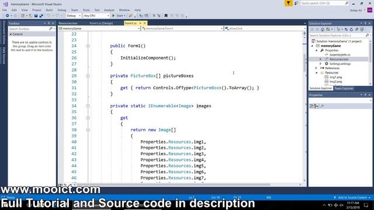Click the Home icon in Solution Explorer toolbar
Screen dimensions: 374x210
323,30
